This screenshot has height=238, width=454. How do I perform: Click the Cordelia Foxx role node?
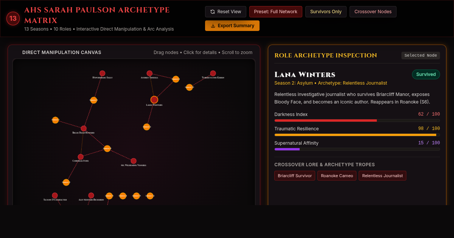coord(81,157)
